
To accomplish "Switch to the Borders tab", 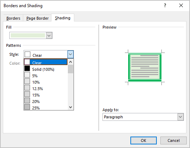I will coord(13,18).
